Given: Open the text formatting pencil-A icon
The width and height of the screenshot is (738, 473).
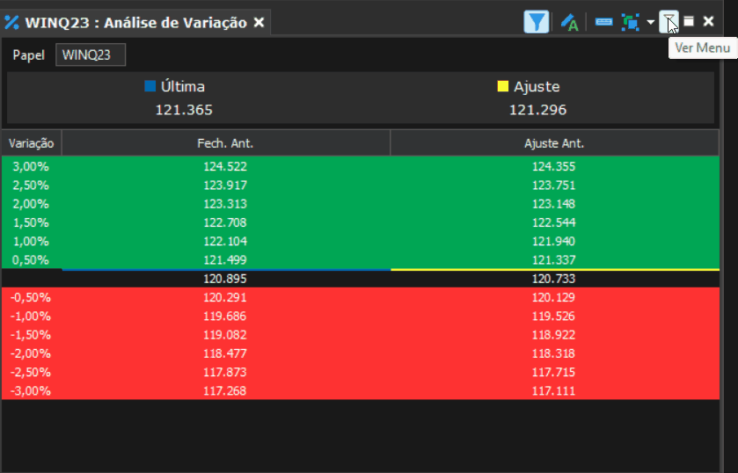Looking at the screenshot, I should (x=569, y=22).
